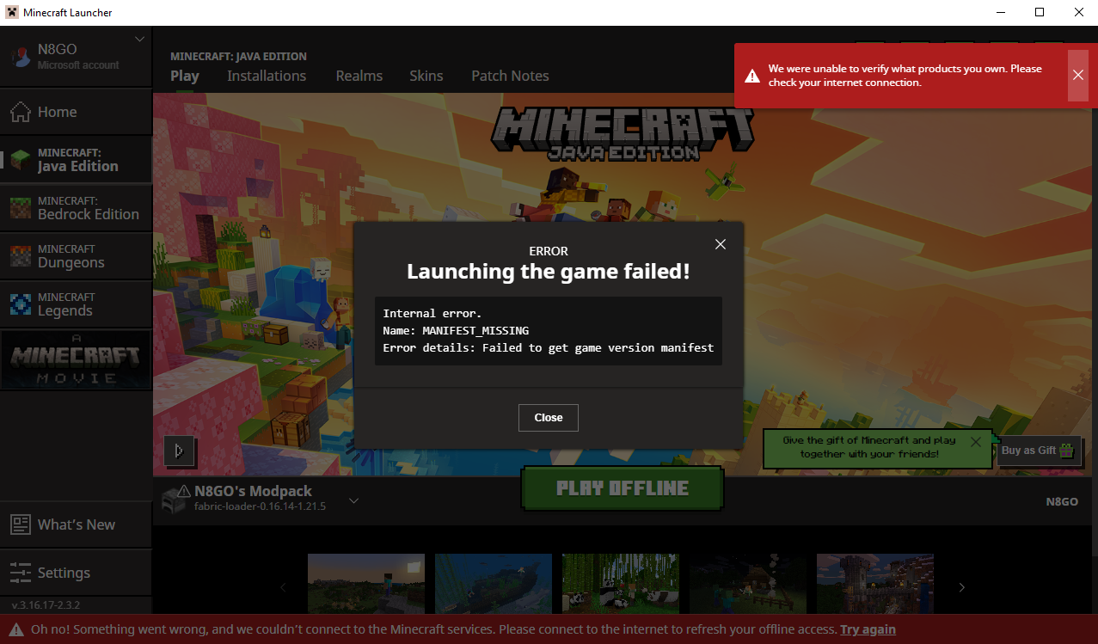Click the warning icon in bottom banner
Viewport: 1098px width, 644px height.
tap(16, 629)
